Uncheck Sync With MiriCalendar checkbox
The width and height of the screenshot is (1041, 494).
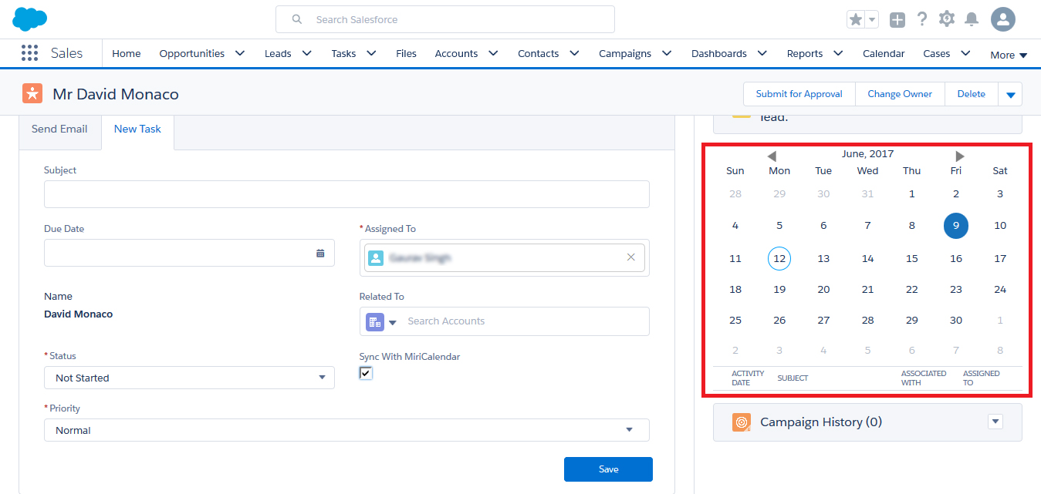pyautogui.click(x=366, y=373)
